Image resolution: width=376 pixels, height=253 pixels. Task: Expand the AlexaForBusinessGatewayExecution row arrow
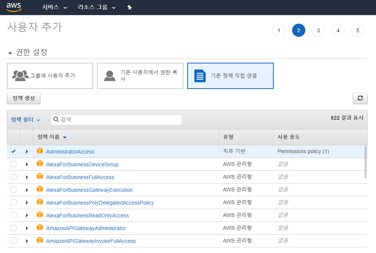point(27,190)
